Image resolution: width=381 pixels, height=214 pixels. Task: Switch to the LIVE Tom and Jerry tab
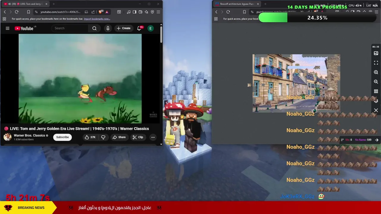click(26, 4)
